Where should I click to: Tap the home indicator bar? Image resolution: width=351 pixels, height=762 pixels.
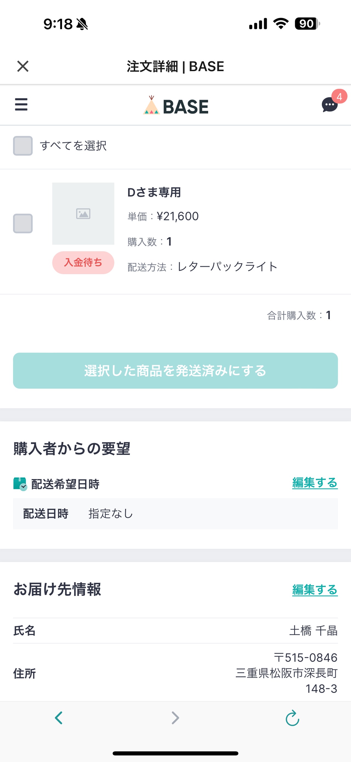(x=175, y=753)
